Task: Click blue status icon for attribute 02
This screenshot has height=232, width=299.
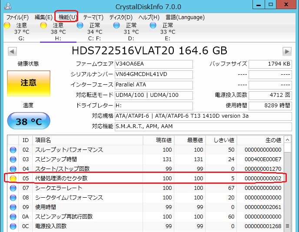Action: click(13, 150)
